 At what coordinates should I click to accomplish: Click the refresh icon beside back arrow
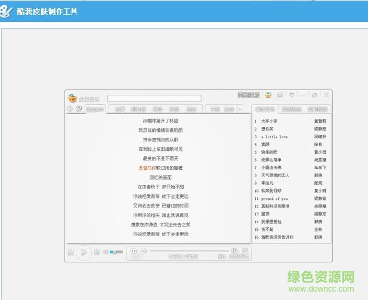[79, 109]
